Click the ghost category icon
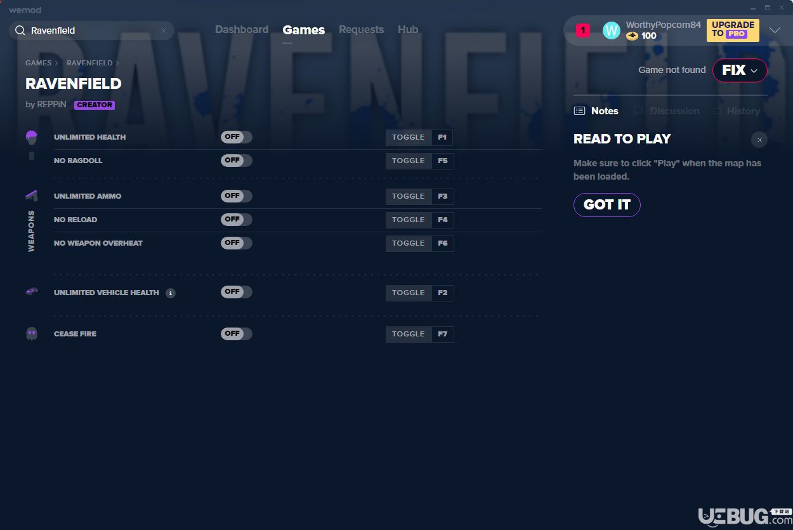The width and height of the screenshot is (793, 530). tap(32, 334)
